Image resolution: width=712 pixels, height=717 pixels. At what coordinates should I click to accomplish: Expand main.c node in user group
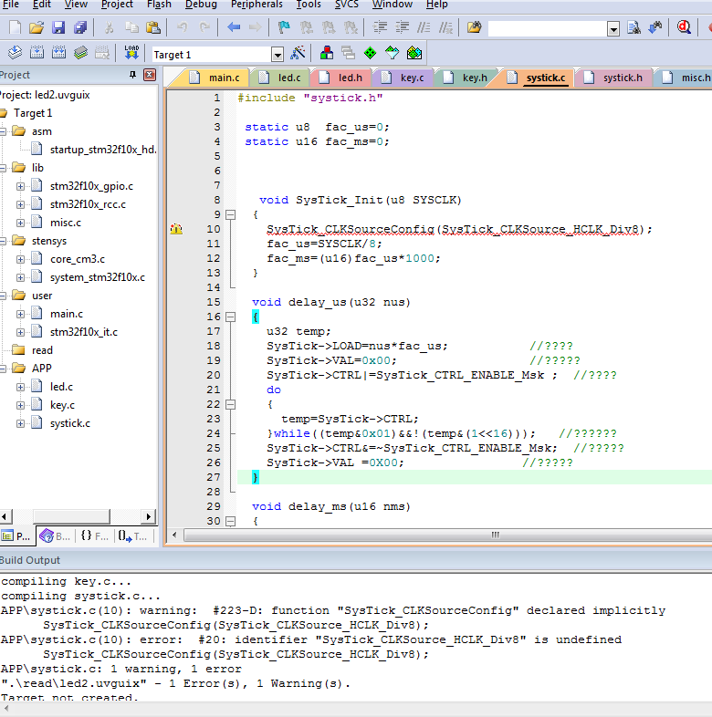pyautogui.click(x=20, y=314)
